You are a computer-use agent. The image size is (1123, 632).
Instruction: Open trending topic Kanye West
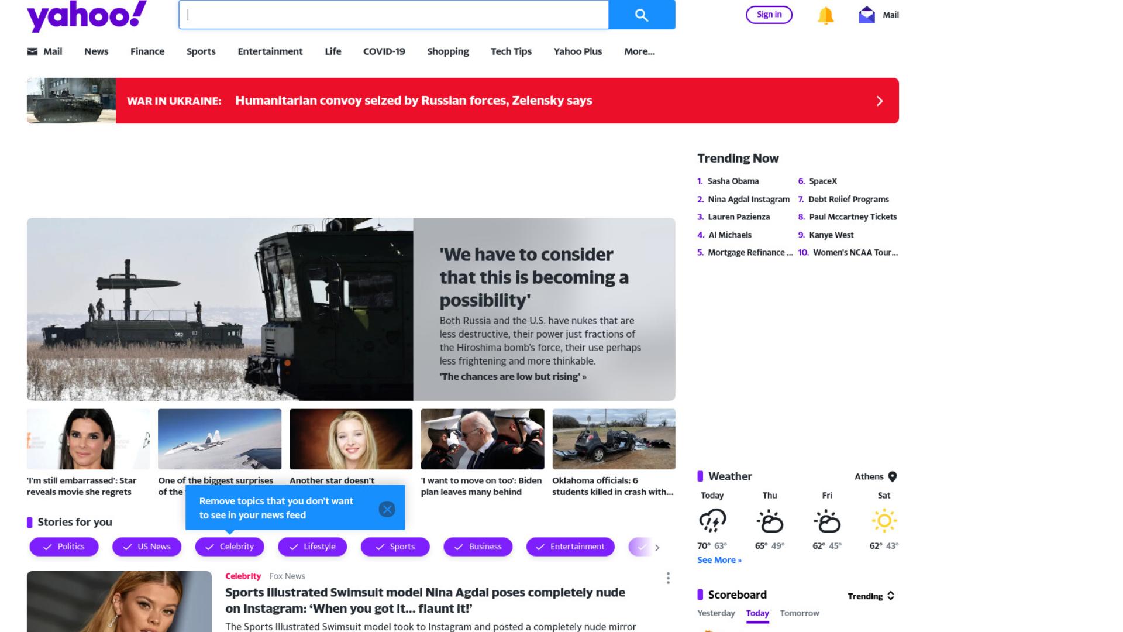(831, 235)
